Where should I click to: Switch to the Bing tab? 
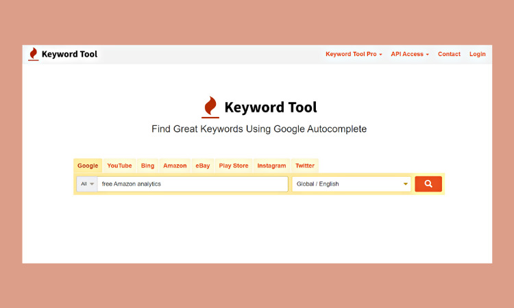click(x=147, y=166)
